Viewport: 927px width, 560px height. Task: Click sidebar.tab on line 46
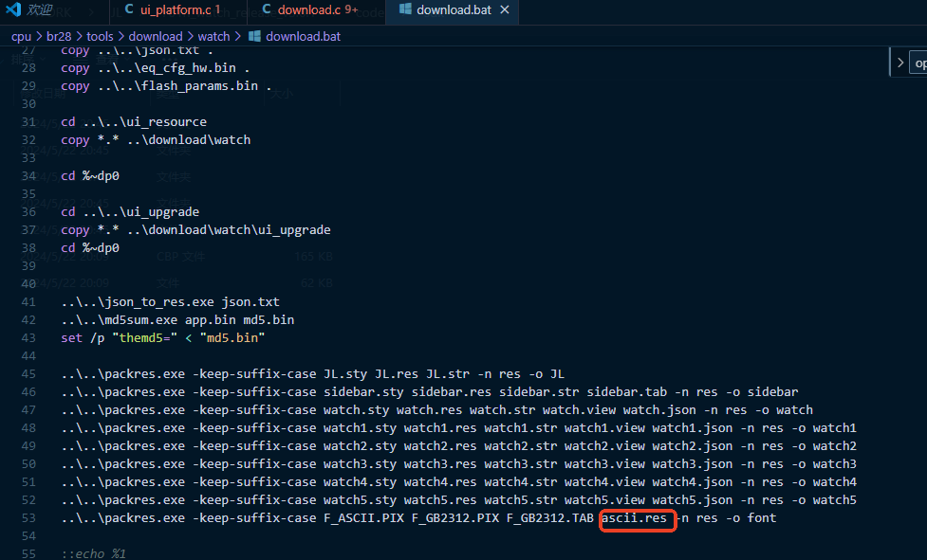coord(626,392)
